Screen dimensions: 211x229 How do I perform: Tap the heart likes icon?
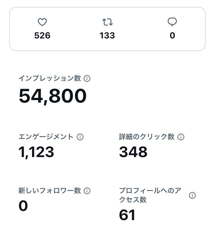[42, 22]
